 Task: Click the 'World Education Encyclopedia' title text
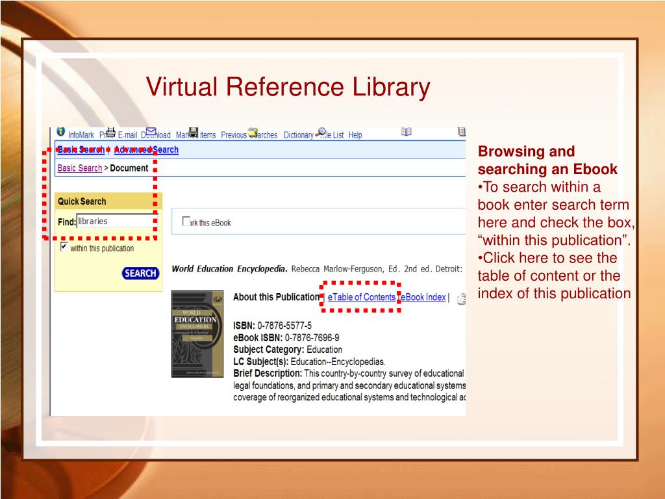[229, 268]
